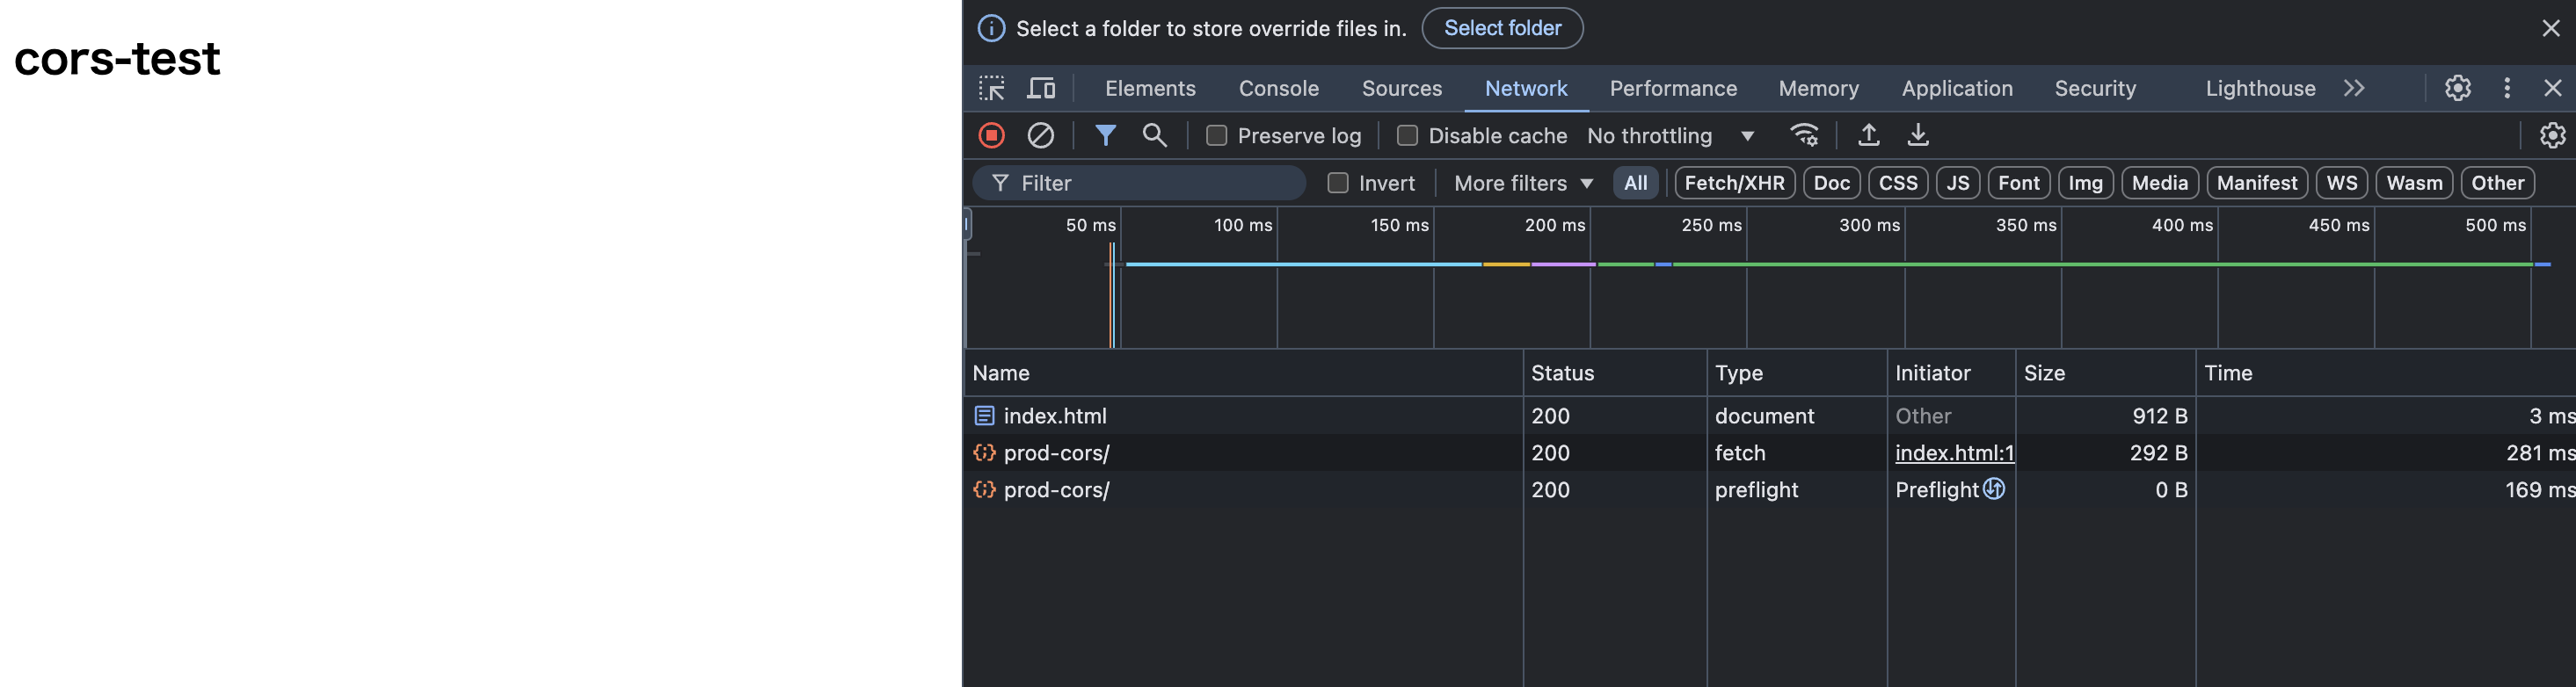Click the Select folder button
This screenshot has width=2576, height=687.
coord(1502,28)
